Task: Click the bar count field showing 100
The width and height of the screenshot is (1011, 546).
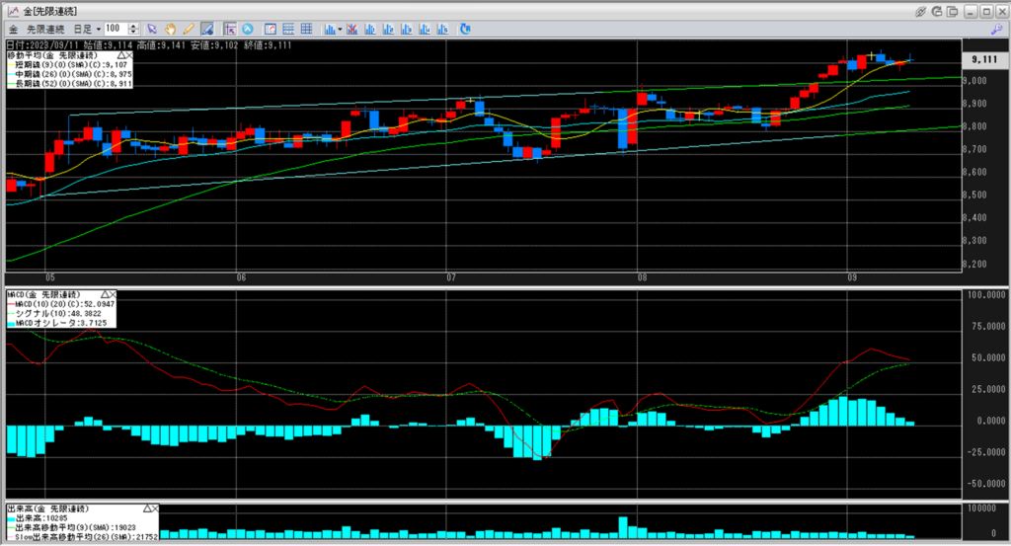Action: click(x=114, y=29)
